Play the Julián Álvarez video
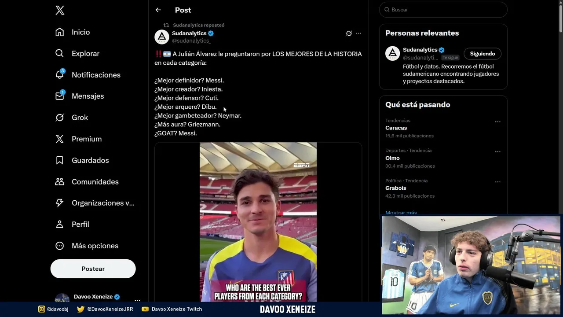Screen dimensions: 563x317 pos(258,222)
